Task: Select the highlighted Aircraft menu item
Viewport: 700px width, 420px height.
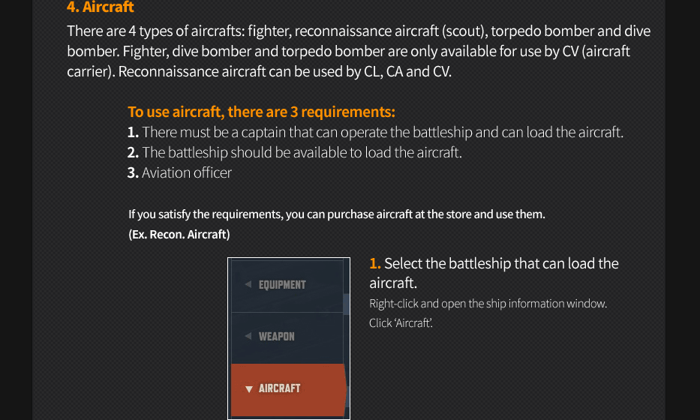Action: (279, 388)
